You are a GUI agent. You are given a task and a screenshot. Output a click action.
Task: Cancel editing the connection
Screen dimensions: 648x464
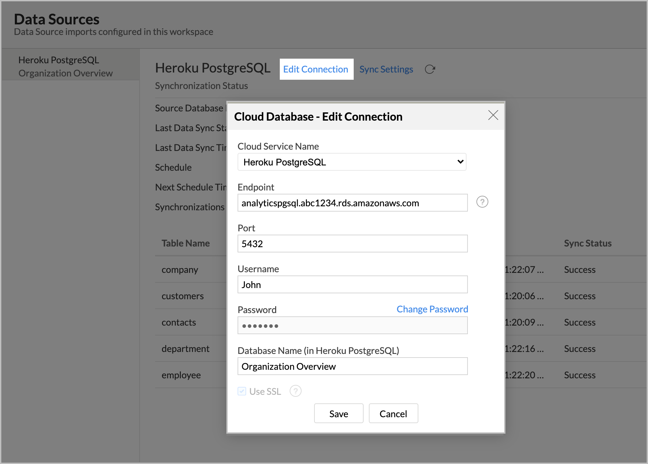393,413
